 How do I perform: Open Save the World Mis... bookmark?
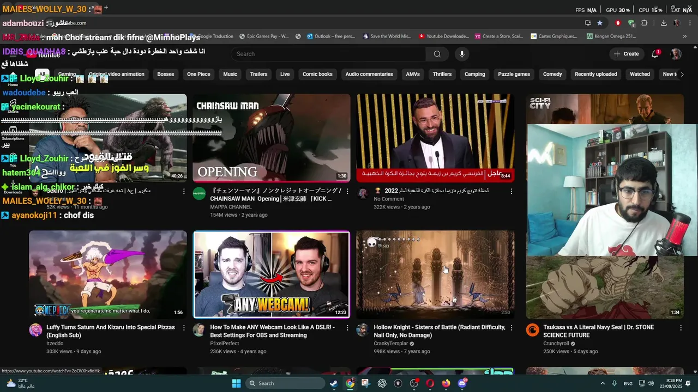(386, 36)
